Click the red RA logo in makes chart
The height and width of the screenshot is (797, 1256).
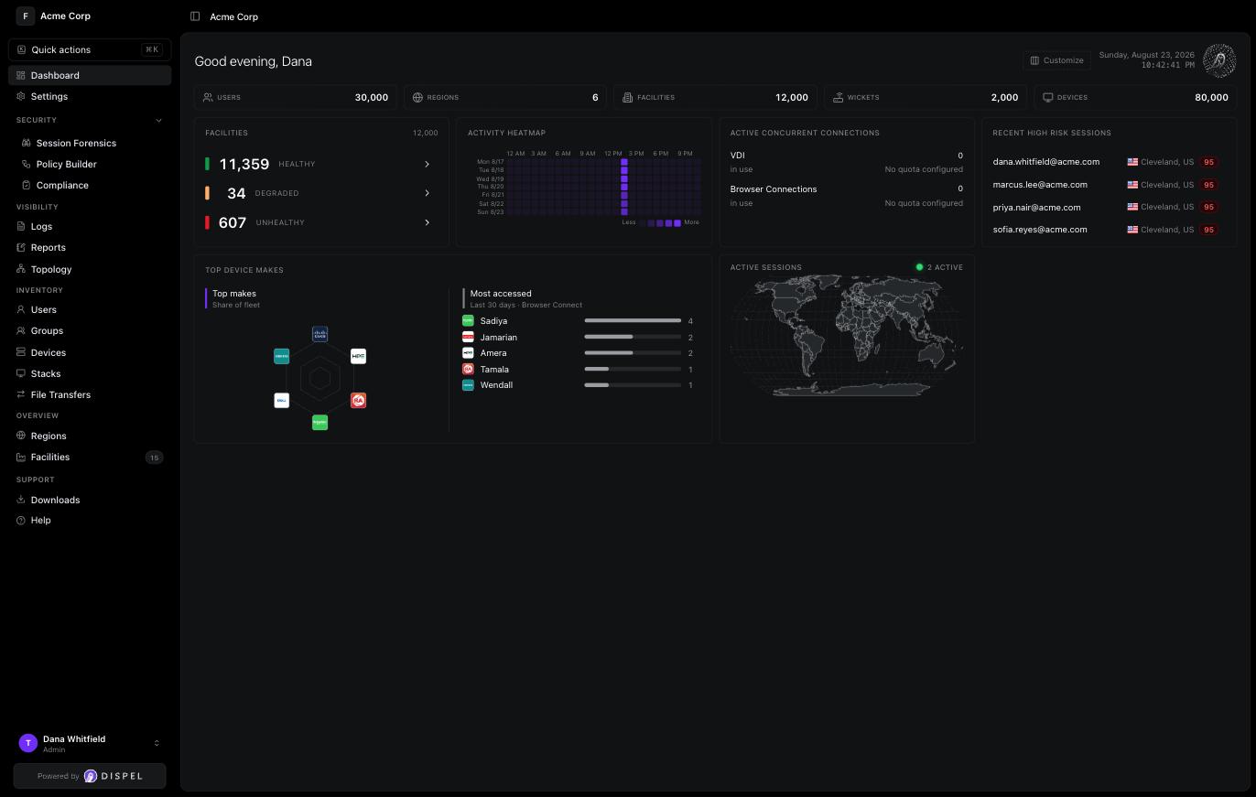(358, 401)
